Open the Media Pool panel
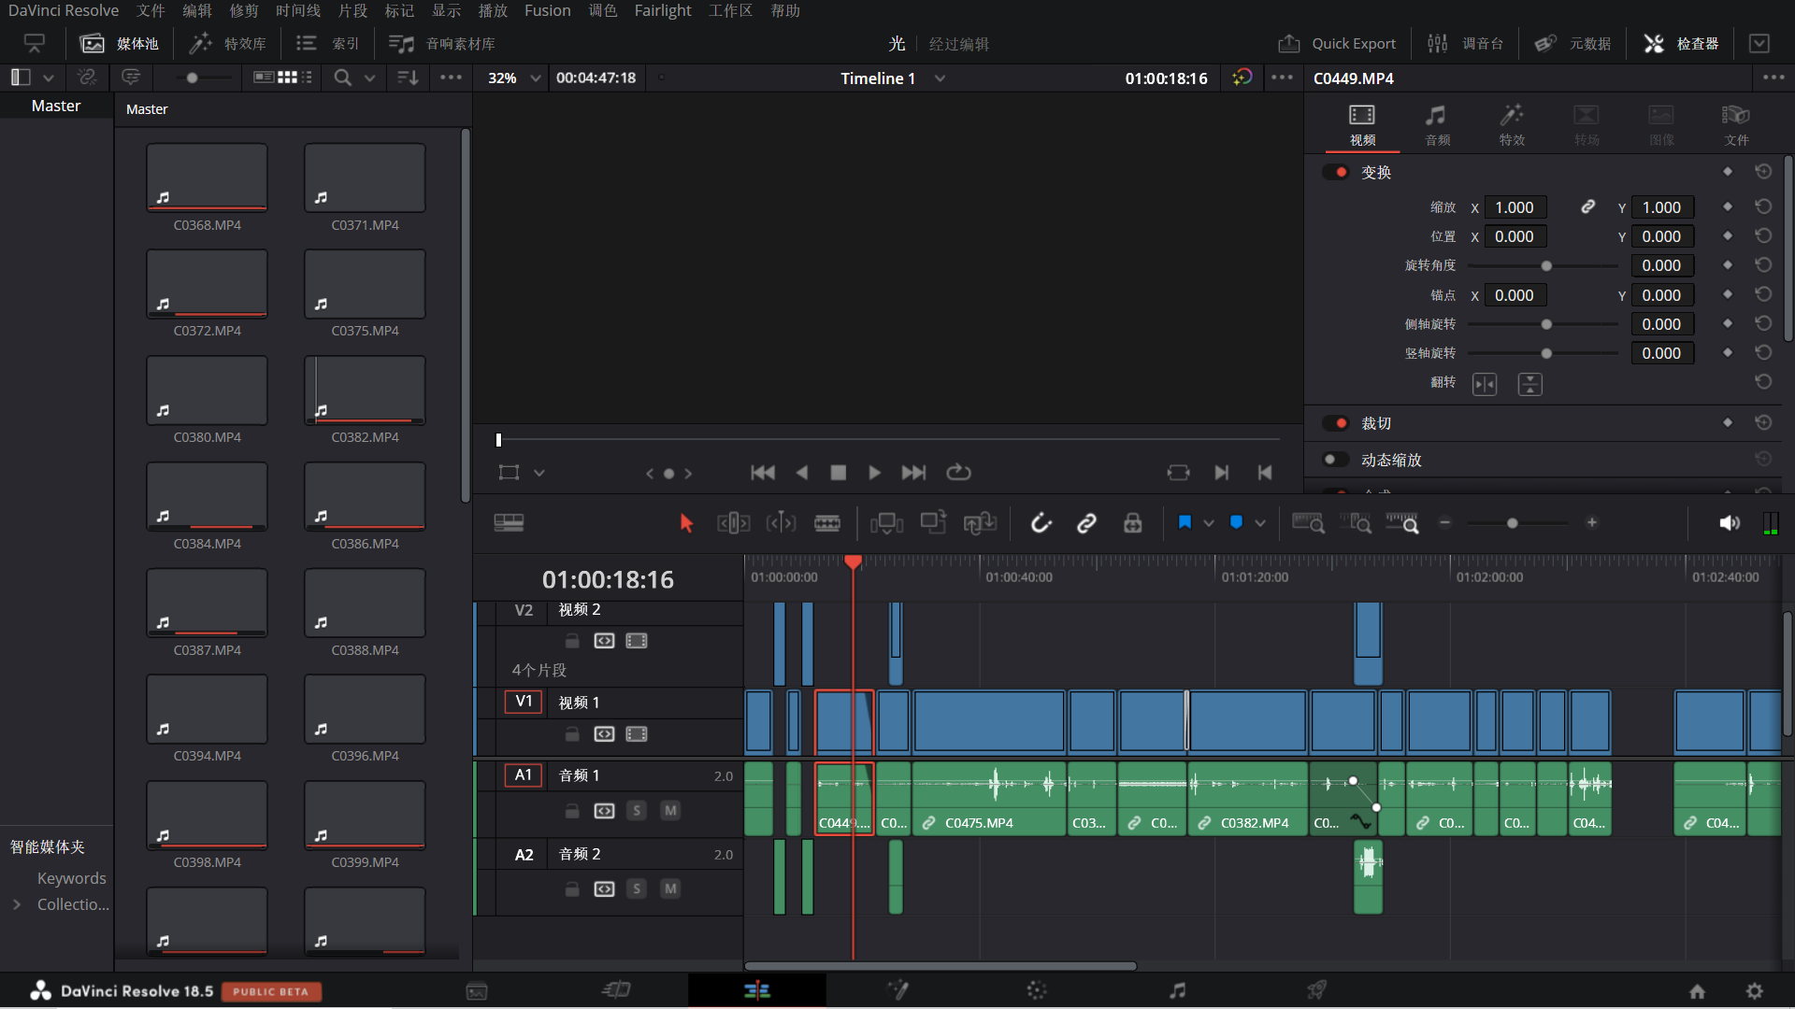 [120, 44]
